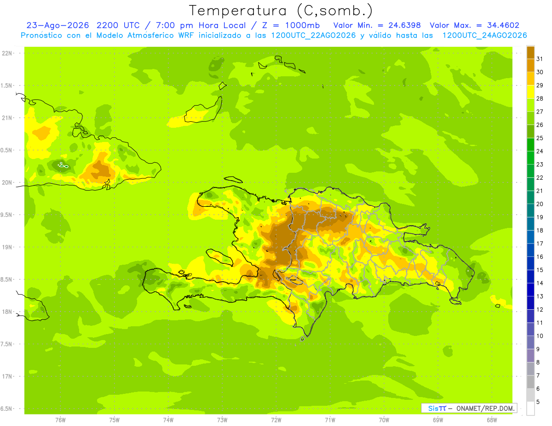Click the colorbar scale label "25"
This screenshot has height=426, width=552.
(540, 138)
